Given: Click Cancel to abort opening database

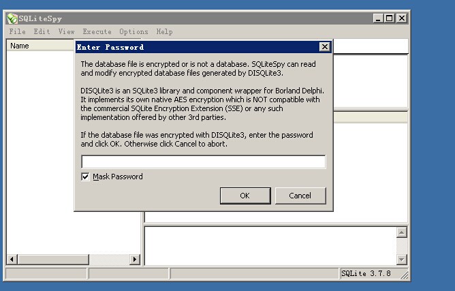Looking at the screenshot, I should coord(300,196).
